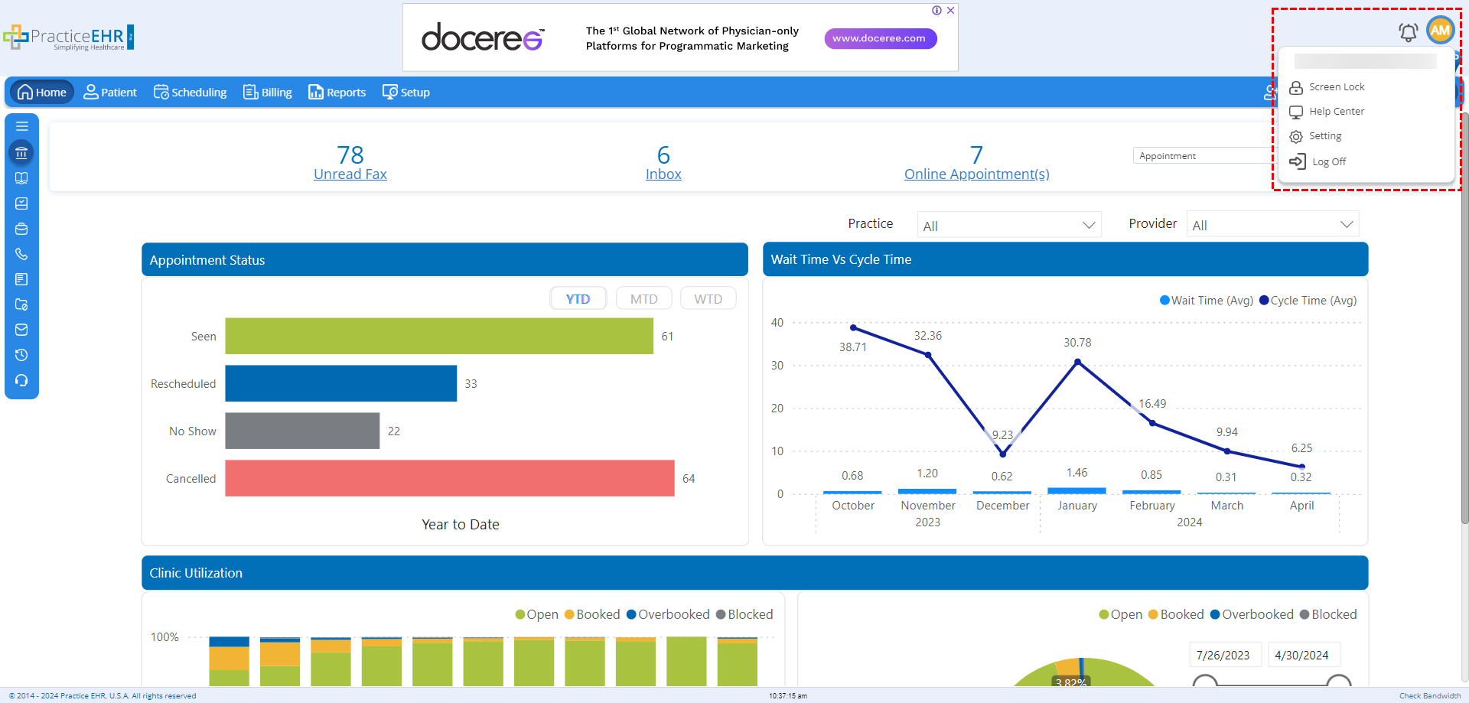The height and width of the screenshot is (703, 1469).
Task: Open the Online Appointment(s) link
Action: 977,174
